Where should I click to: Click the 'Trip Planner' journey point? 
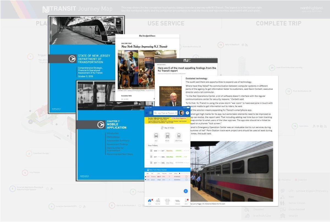pyautogui.click(x=35, y=173)
